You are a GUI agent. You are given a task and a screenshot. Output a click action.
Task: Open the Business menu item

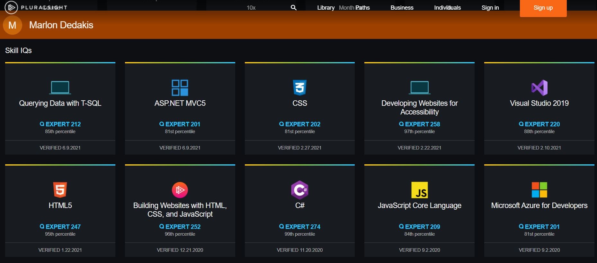pos(402,8)
